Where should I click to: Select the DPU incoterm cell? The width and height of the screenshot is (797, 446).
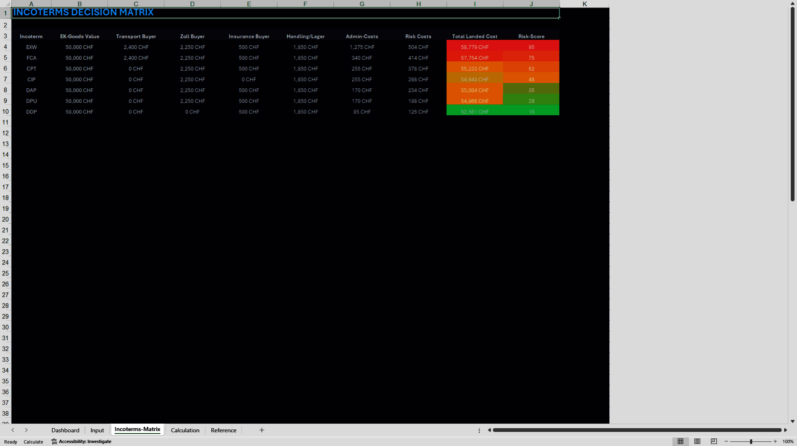pos(31,101)
